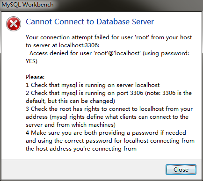
Task: Click the 'the host address you're connecting from' line
Action: [x=81, y=149]
